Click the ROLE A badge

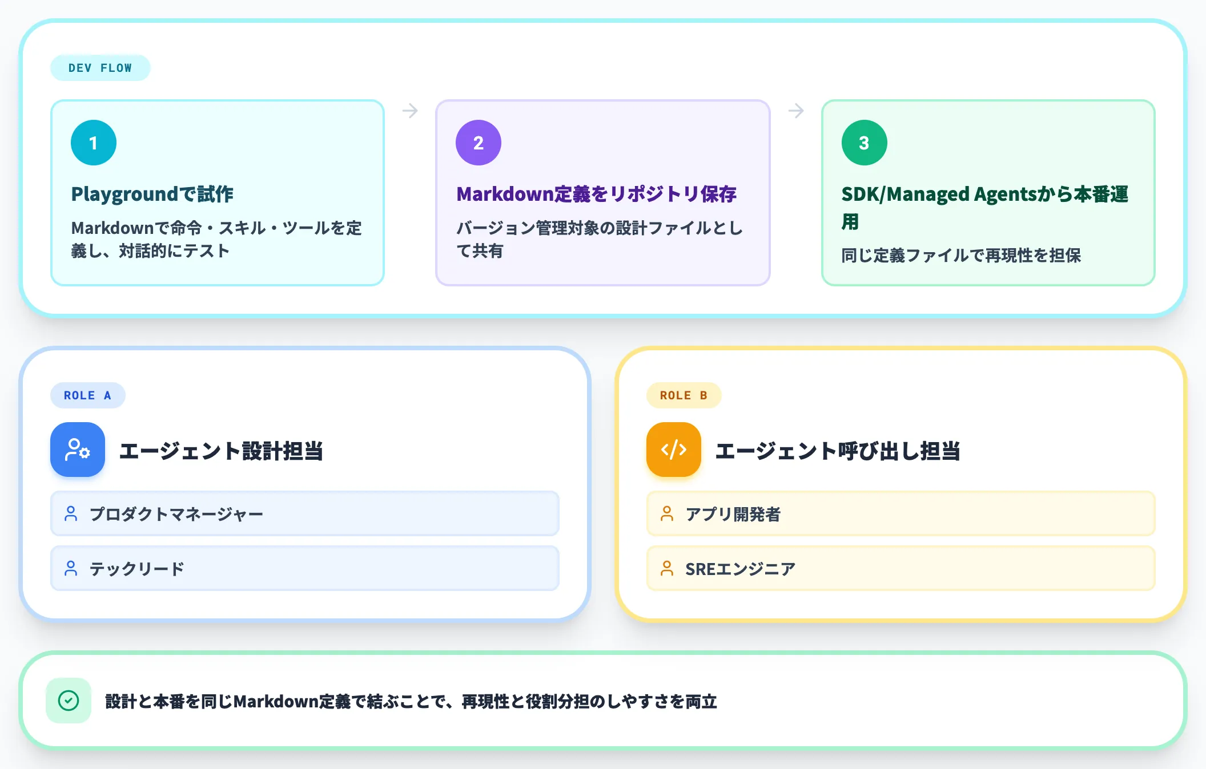point(88,395)
